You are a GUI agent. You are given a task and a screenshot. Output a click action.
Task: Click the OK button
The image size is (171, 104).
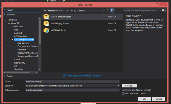coord(144,99)
